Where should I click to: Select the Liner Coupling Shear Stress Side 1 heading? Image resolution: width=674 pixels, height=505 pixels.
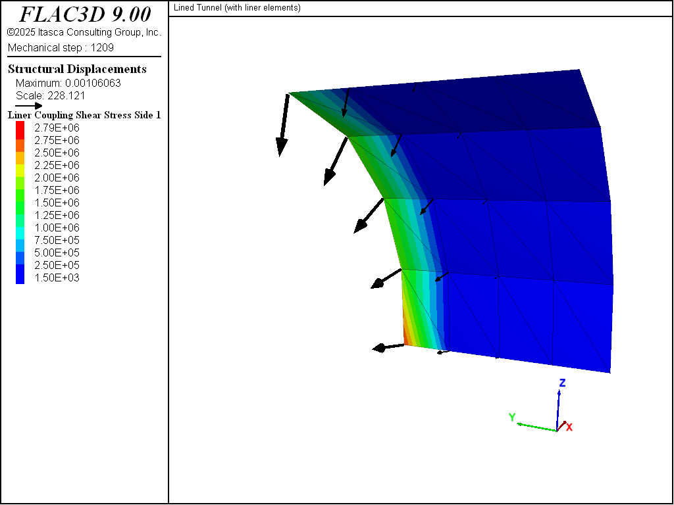coord(84,115)
